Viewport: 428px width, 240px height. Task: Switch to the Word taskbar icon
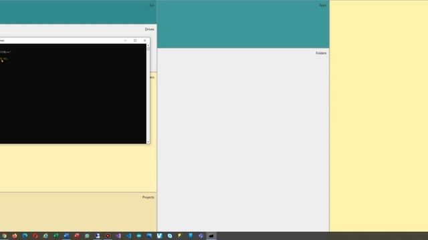point(66,236)
